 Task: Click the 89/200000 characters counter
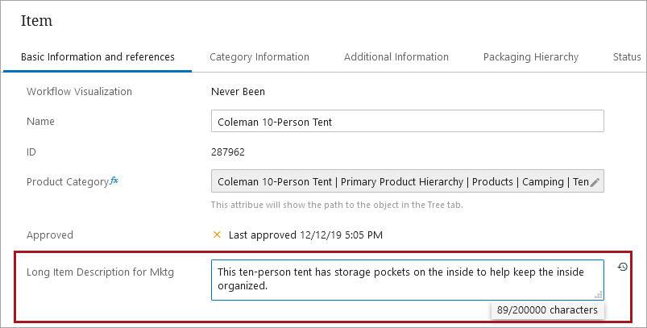click(547, 309)
